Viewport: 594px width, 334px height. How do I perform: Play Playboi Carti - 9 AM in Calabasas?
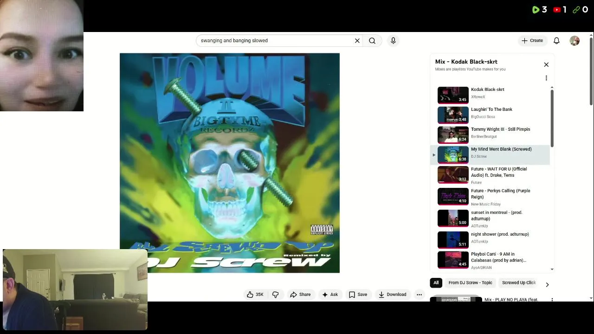point(491,260)
